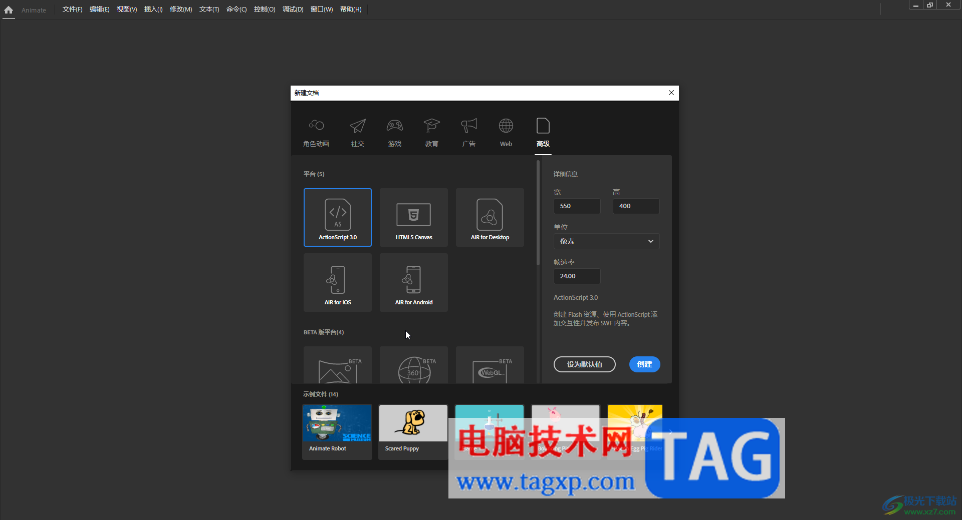Click the 宽 width field showing 550
Viewport: 962px width, 520px height.
click(x=577, y=206)
